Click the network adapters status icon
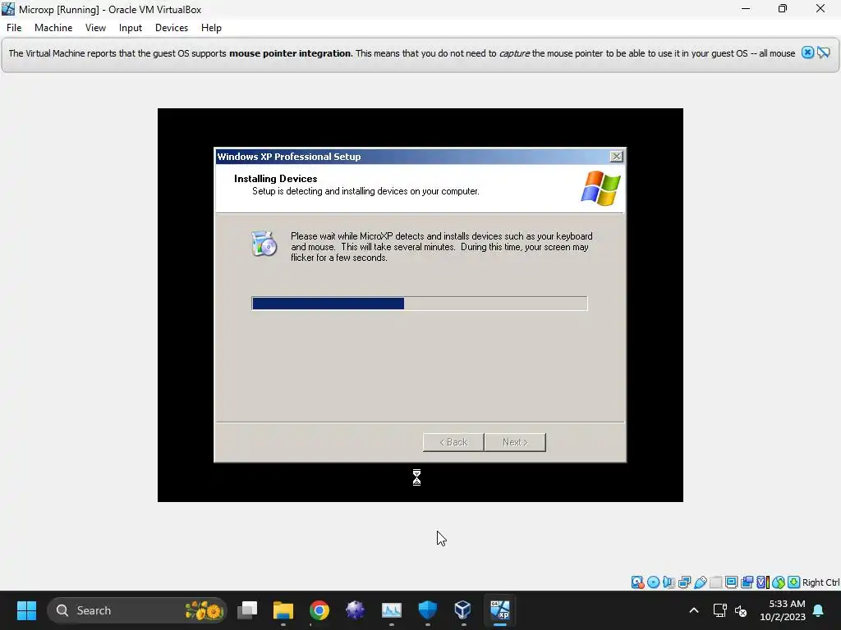The width and height of the screenshot is (841, 630). [x=684, y=582]
